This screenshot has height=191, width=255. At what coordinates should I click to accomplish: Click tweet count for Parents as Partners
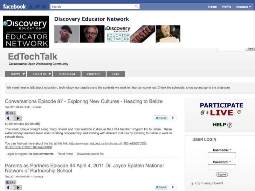(x=173, y=187)
